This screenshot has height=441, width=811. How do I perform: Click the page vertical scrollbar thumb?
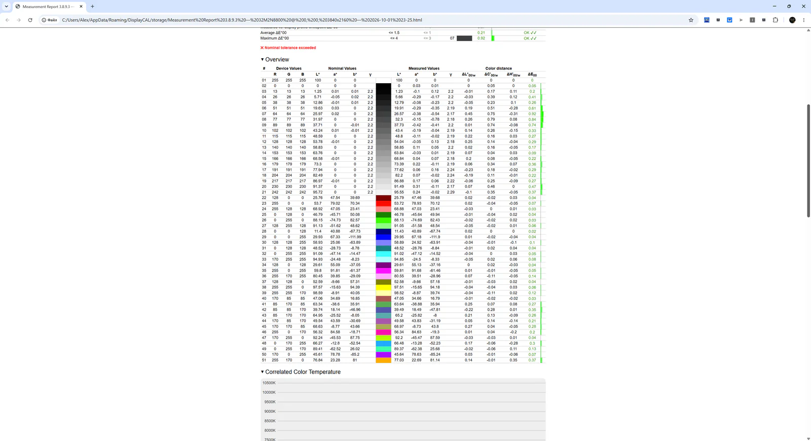point(808,160)
